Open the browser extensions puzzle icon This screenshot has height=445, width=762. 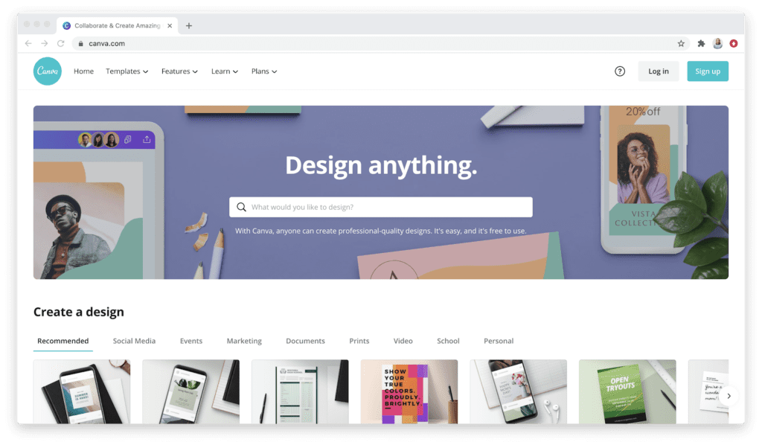(x=701, y=44)
